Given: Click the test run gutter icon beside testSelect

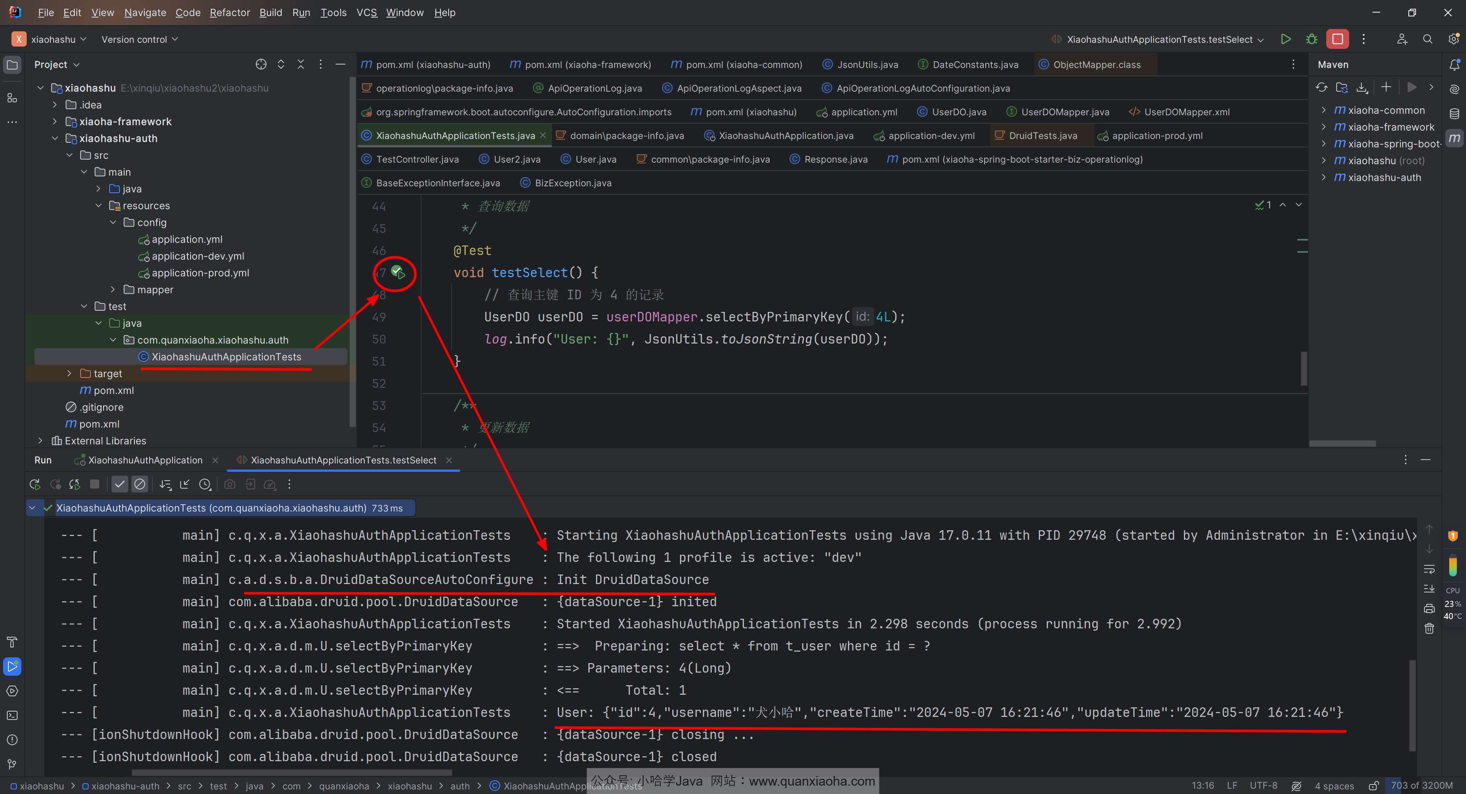Looking at the screenshot, I should point(398,272).
